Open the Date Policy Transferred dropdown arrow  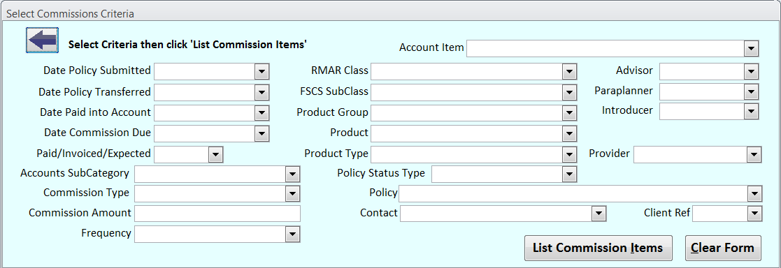pos(262,93)
